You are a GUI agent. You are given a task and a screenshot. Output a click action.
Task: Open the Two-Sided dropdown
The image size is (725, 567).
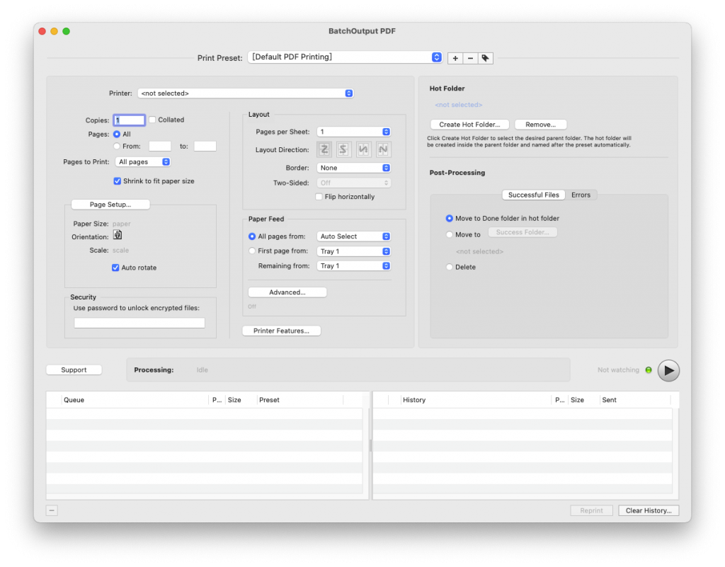pyautogui.click(x=354, y=183)
